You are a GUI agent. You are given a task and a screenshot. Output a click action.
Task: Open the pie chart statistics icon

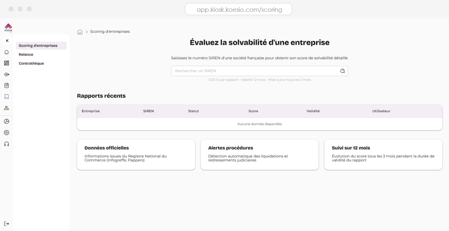tap(7, 121)
